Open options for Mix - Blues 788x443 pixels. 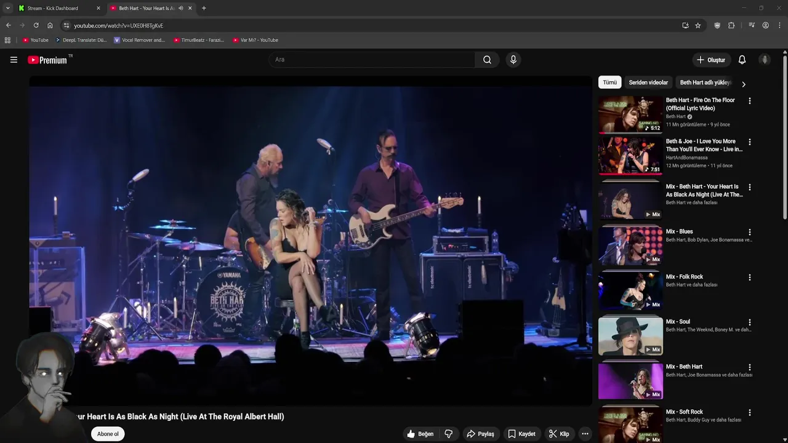749,232
